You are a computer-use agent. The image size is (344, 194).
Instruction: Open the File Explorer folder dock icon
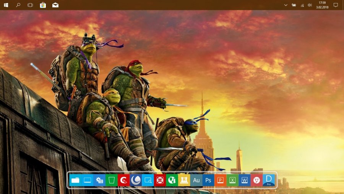tap(75, 180)
